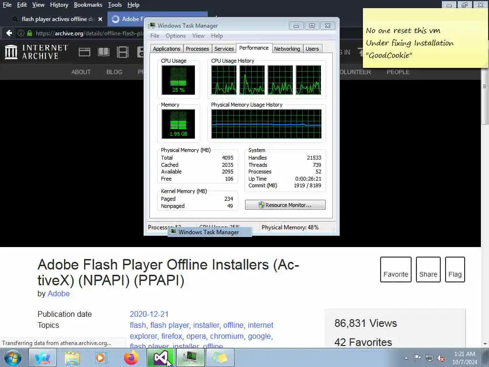This screenshot has height=367, width=489.
Task: Open Task Manager Options menu
Action: pos(176,35)
